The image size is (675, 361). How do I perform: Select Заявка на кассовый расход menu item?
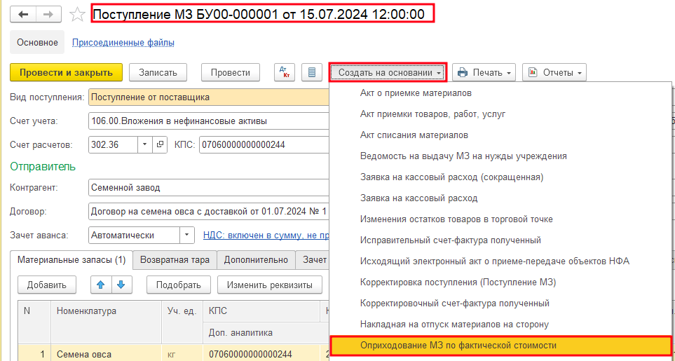click(500, 198)
